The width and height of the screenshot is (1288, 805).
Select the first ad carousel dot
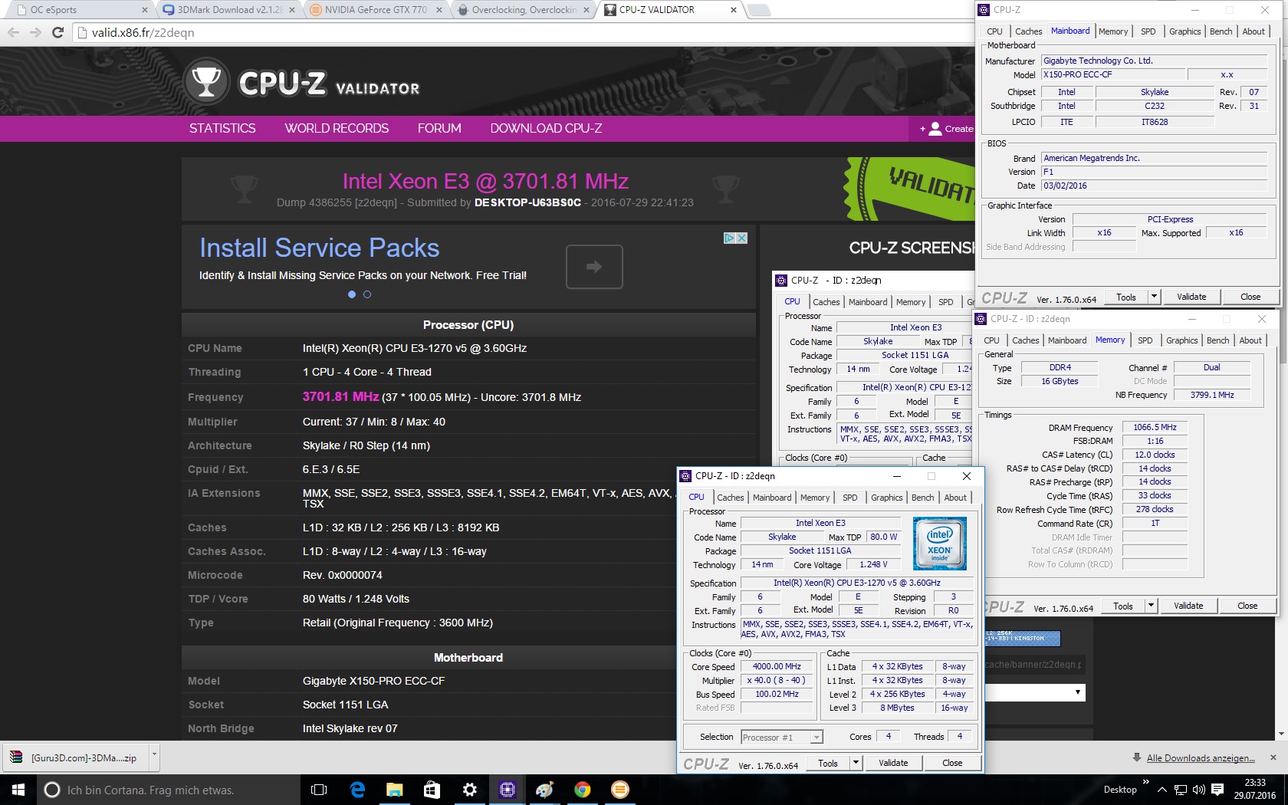(352, 294)
